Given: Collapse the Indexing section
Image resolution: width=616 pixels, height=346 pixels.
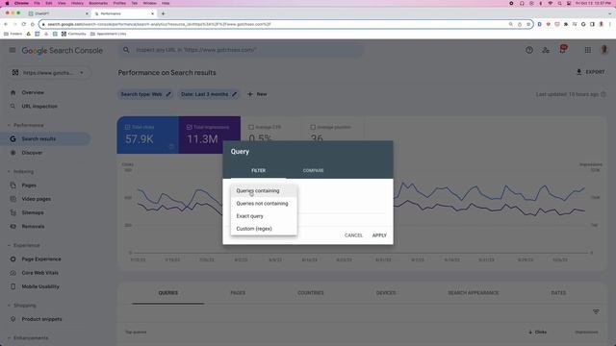Looking at the screenshot, I should point(21,171).
